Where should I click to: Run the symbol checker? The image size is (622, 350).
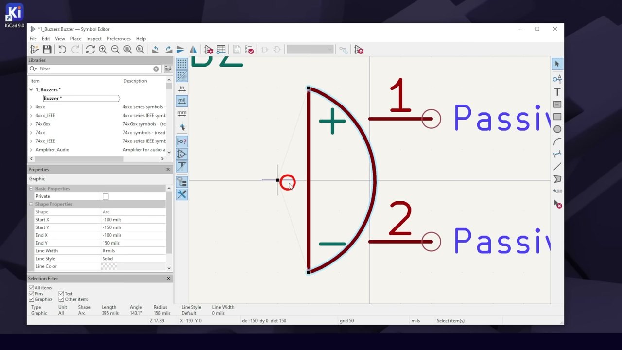coord(249,50)
